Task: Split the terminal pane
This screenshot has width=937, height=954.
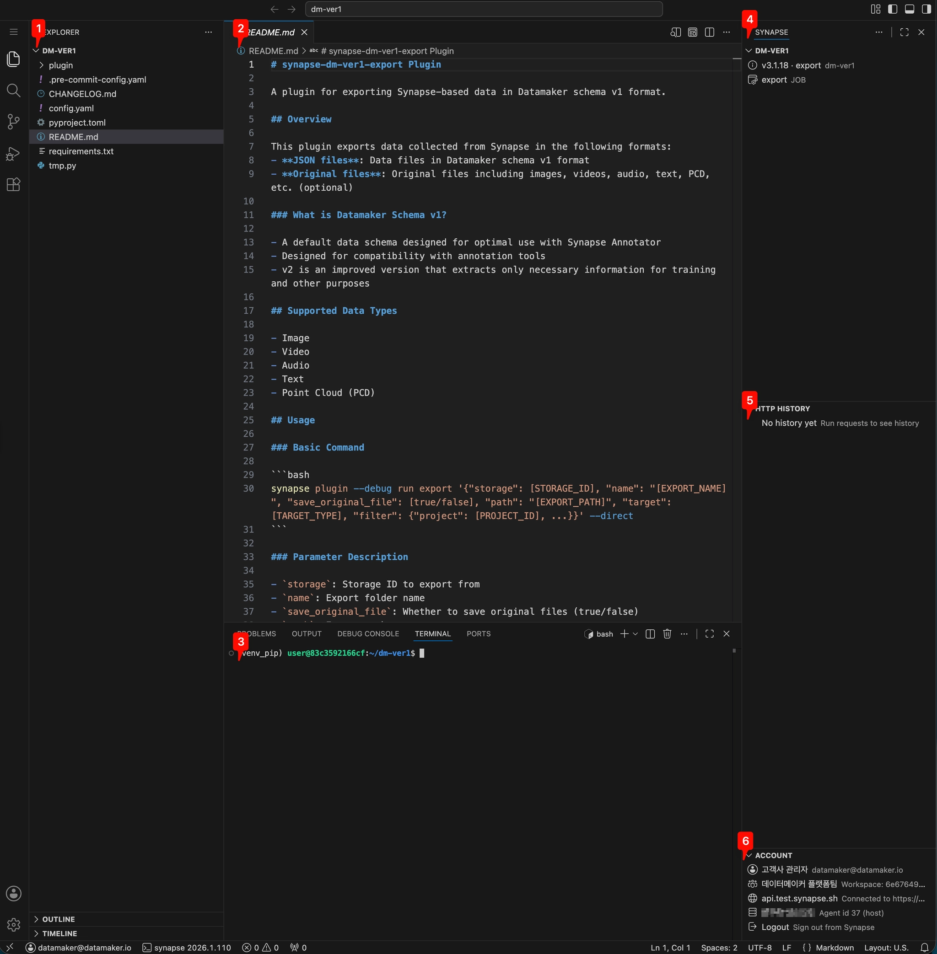Action: 650,634
